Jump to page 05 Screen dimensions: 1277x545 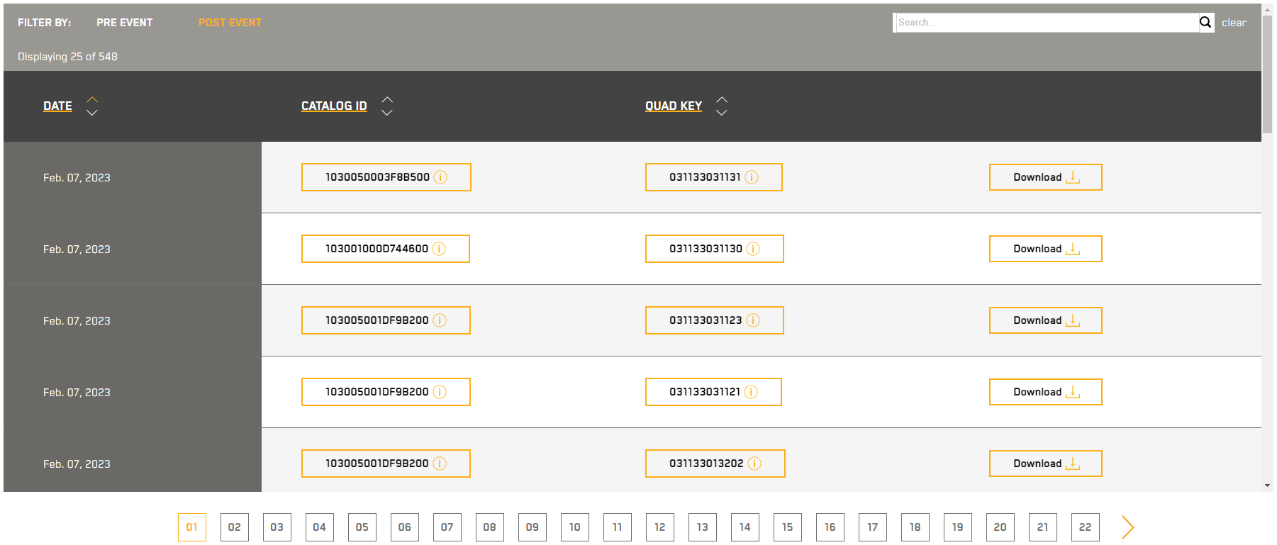(x=362, y=527)
